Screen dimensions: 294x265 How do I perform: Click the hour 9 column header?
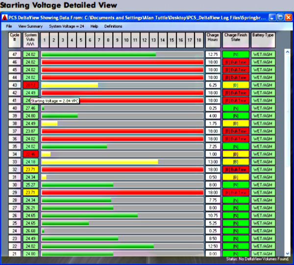[x=117, y=40]
